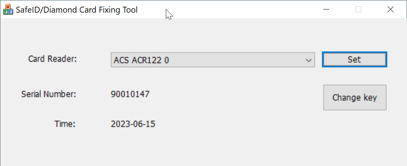This screenshot has width=407, height=166.
Task: Select the serial number value 90010147
Action: click(x=130, y=94)
